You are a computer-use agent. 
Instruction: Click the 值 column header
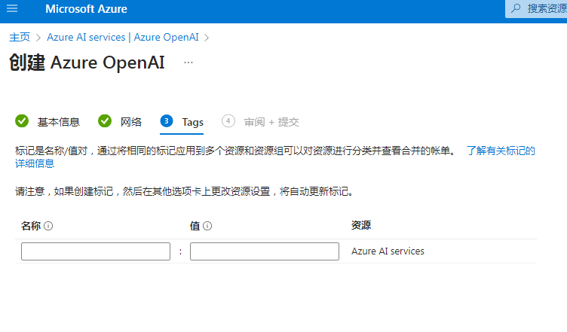(x=195, y=226)
